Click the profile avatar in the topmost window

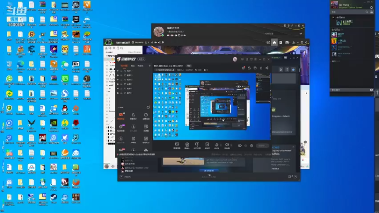tap(159, 31)
